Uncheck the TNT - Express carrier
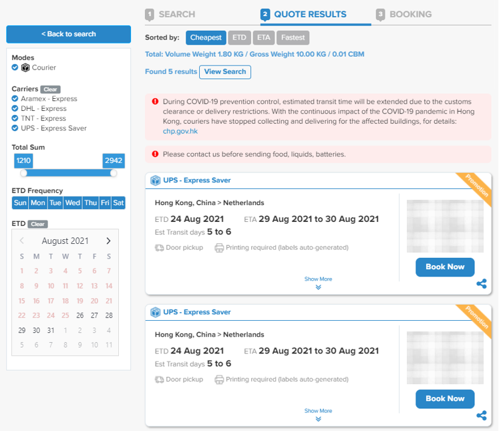Image resolution: width=499 pixels, height=431 pixels. click(15, 118)
